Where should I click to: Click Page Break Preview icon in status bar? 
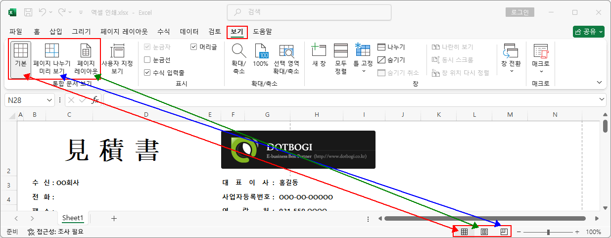(504, 232)
